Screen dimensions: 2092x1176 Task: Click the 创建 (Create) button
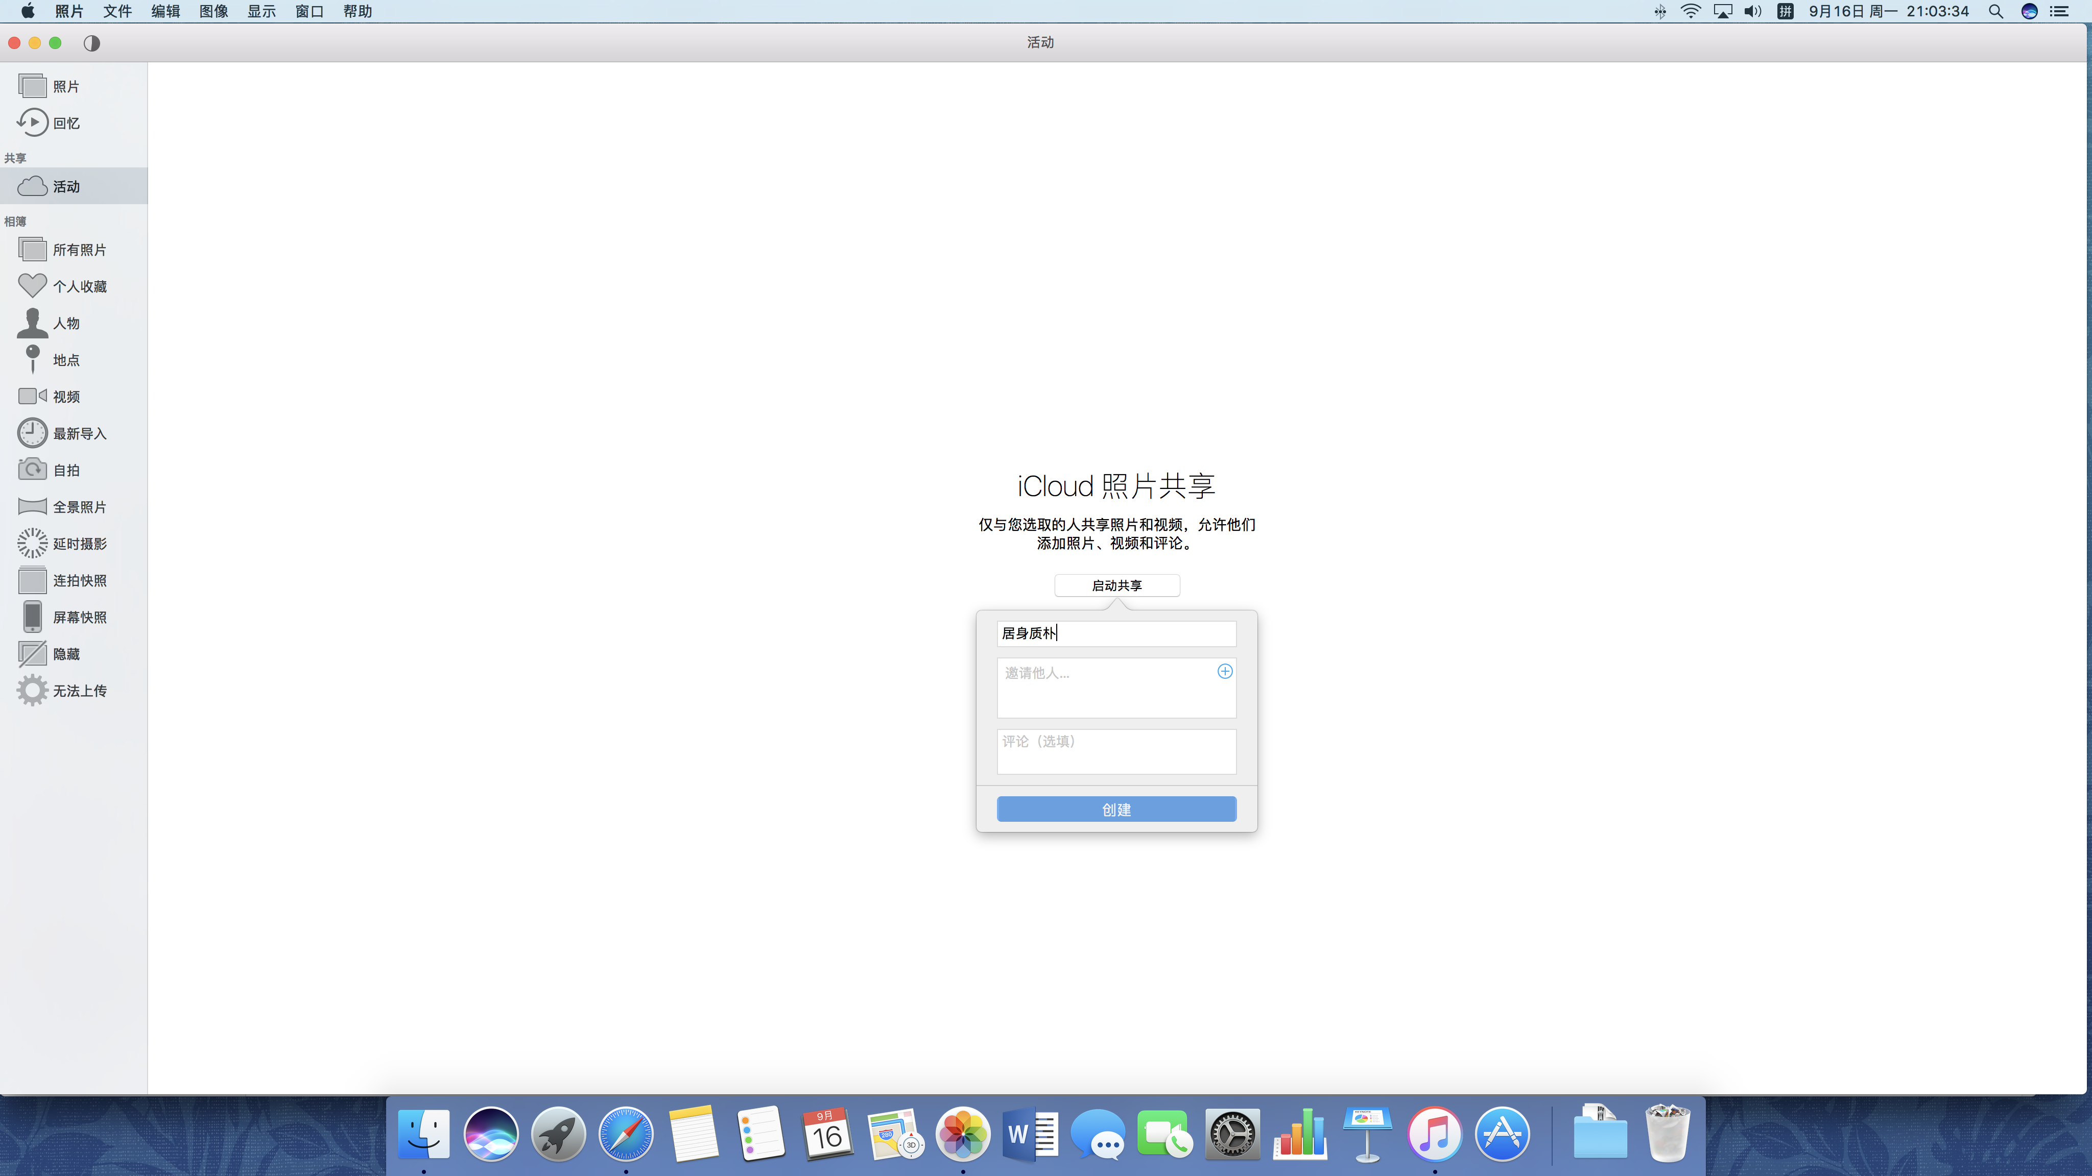(1116, 809)
